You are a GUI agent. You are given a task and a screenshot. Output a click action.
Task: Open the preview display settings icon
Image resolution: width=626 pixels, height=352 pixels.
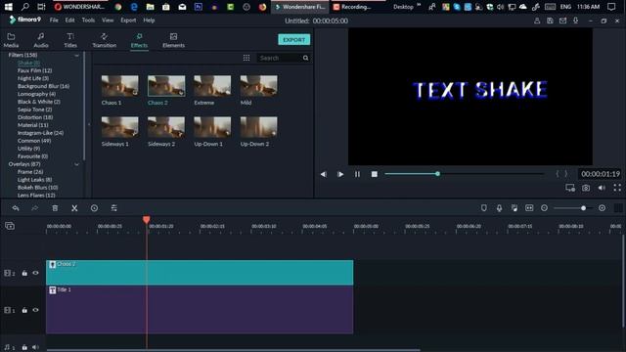pyautogui.click(x=570, y=188)
